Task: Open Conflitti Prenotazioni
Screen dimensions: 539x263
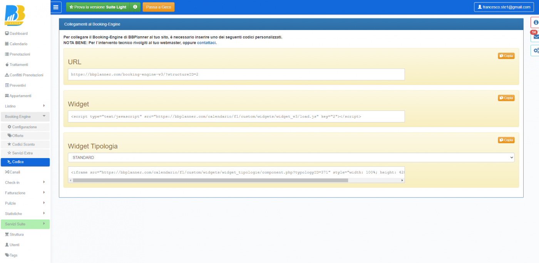Action: [25, 75]
